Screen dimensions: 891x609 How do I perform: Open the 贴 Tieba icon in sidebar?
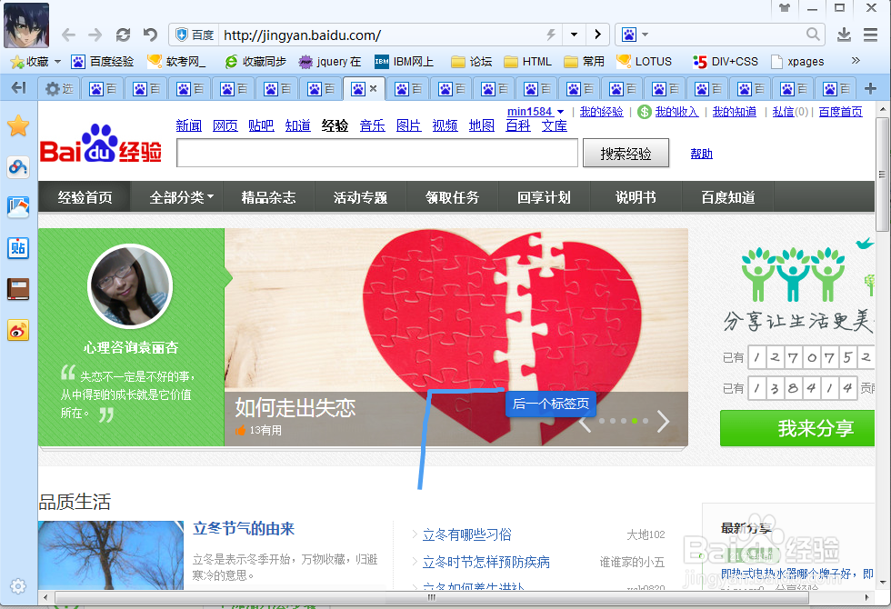18,248
